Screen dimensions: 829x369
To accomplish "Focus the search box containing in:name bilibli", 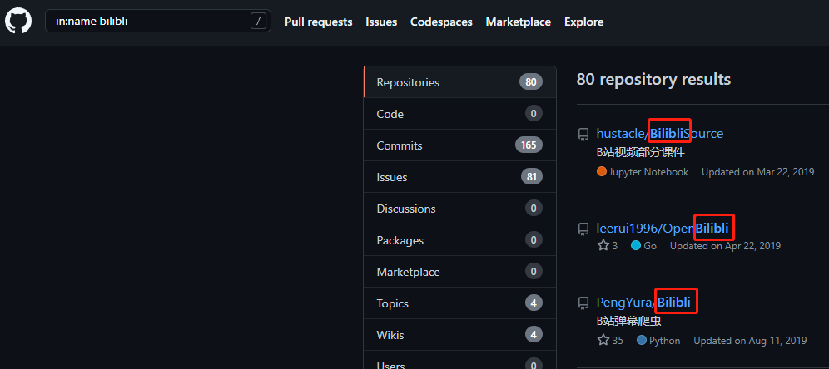I will [150, 22].
